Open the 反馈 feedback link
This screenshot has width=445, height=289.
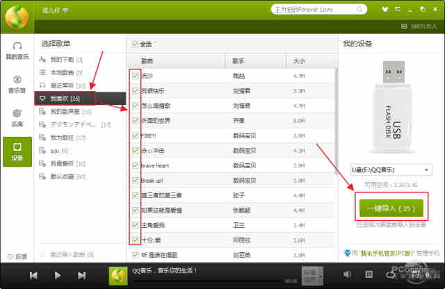17,256
